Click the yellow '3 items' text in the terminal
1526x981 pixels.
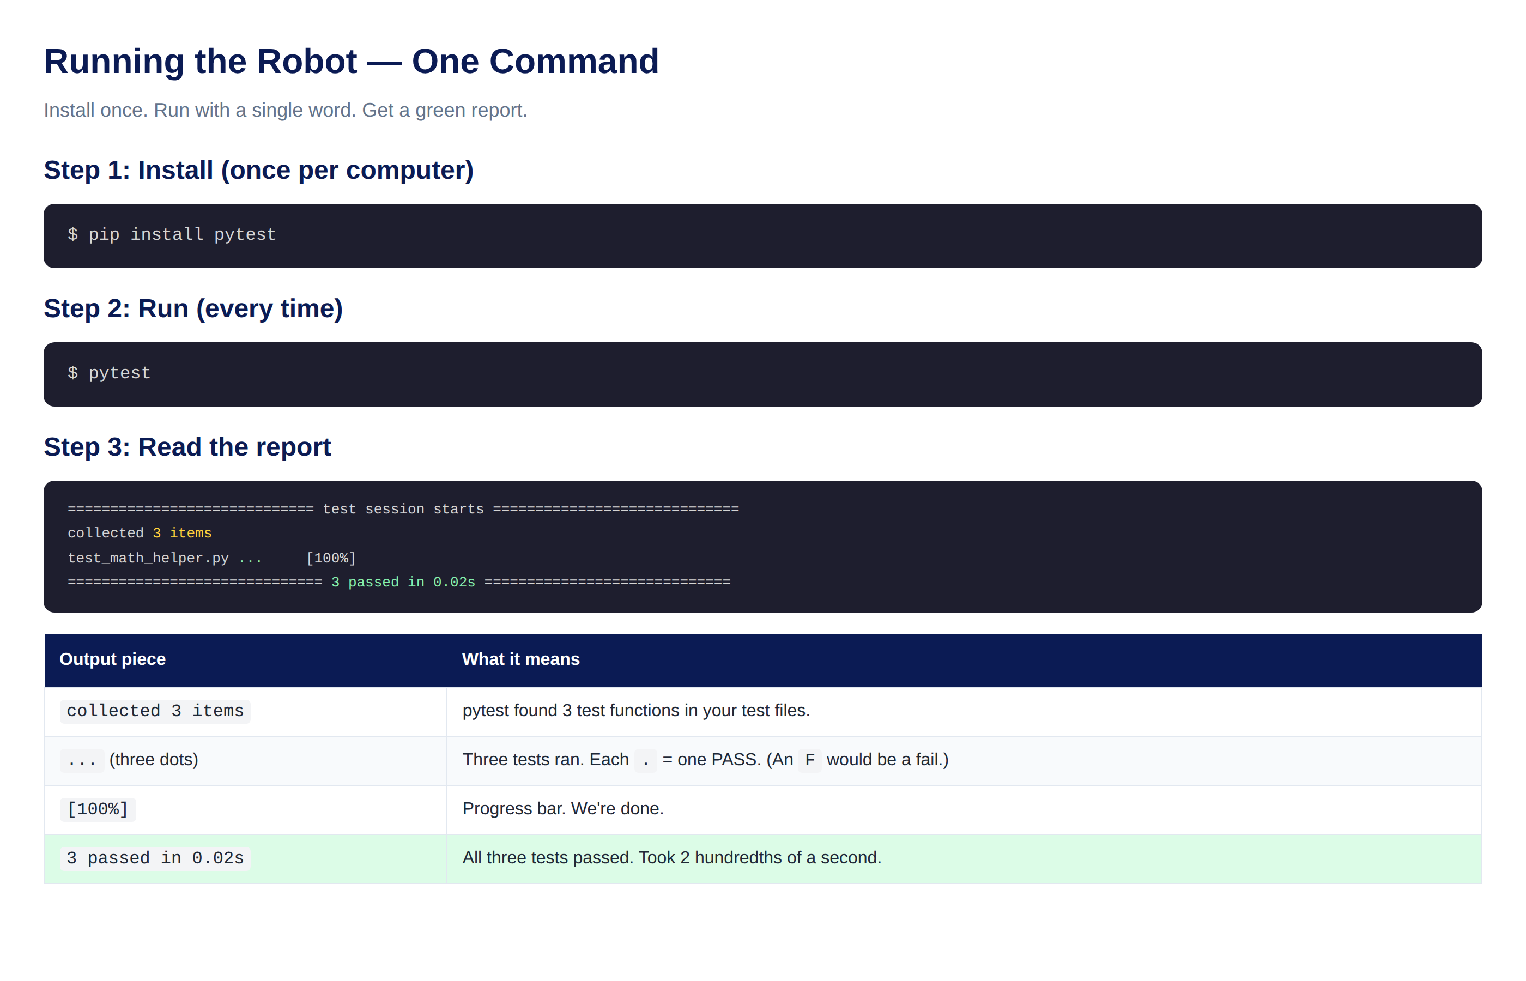pyautogui.click(x=182, y=533)
